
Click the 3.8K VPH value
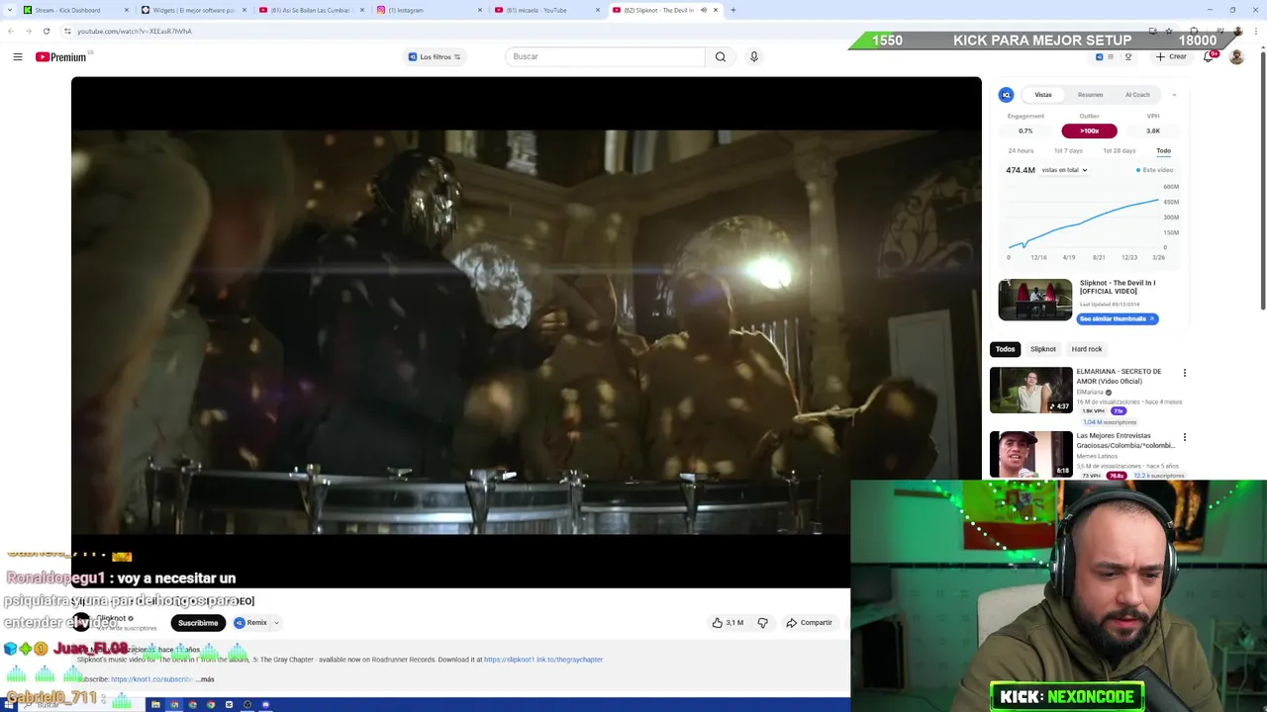[1153, 131]
